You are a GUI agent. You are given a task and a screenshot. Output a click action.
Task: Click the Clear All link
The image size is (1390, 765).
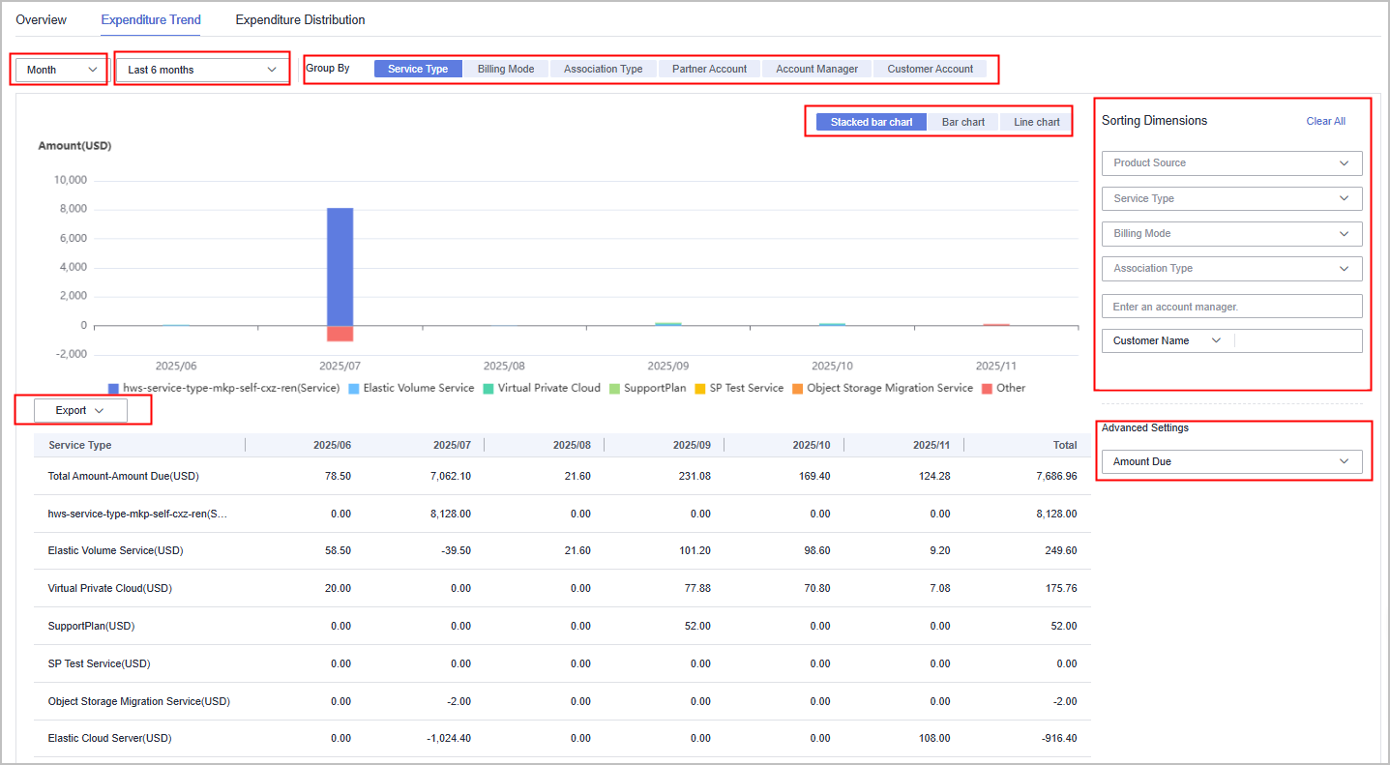[x=1325, y=121]
